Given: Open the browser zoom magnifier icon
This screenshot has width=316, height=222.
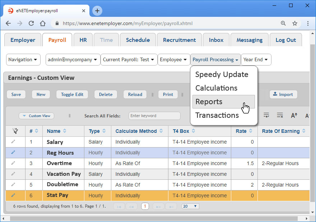Looking at the screenshot, I should pyautogui.click(x=283, y=23).
